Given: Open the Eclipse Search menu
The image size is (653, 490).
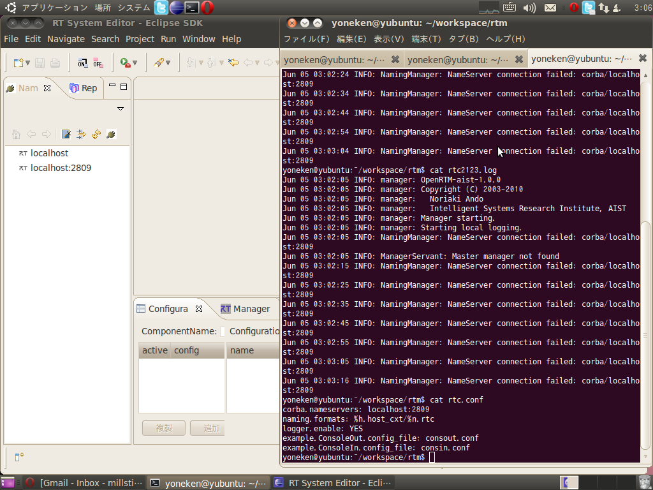Looking at the screenshot, I should tap(105, 39).
